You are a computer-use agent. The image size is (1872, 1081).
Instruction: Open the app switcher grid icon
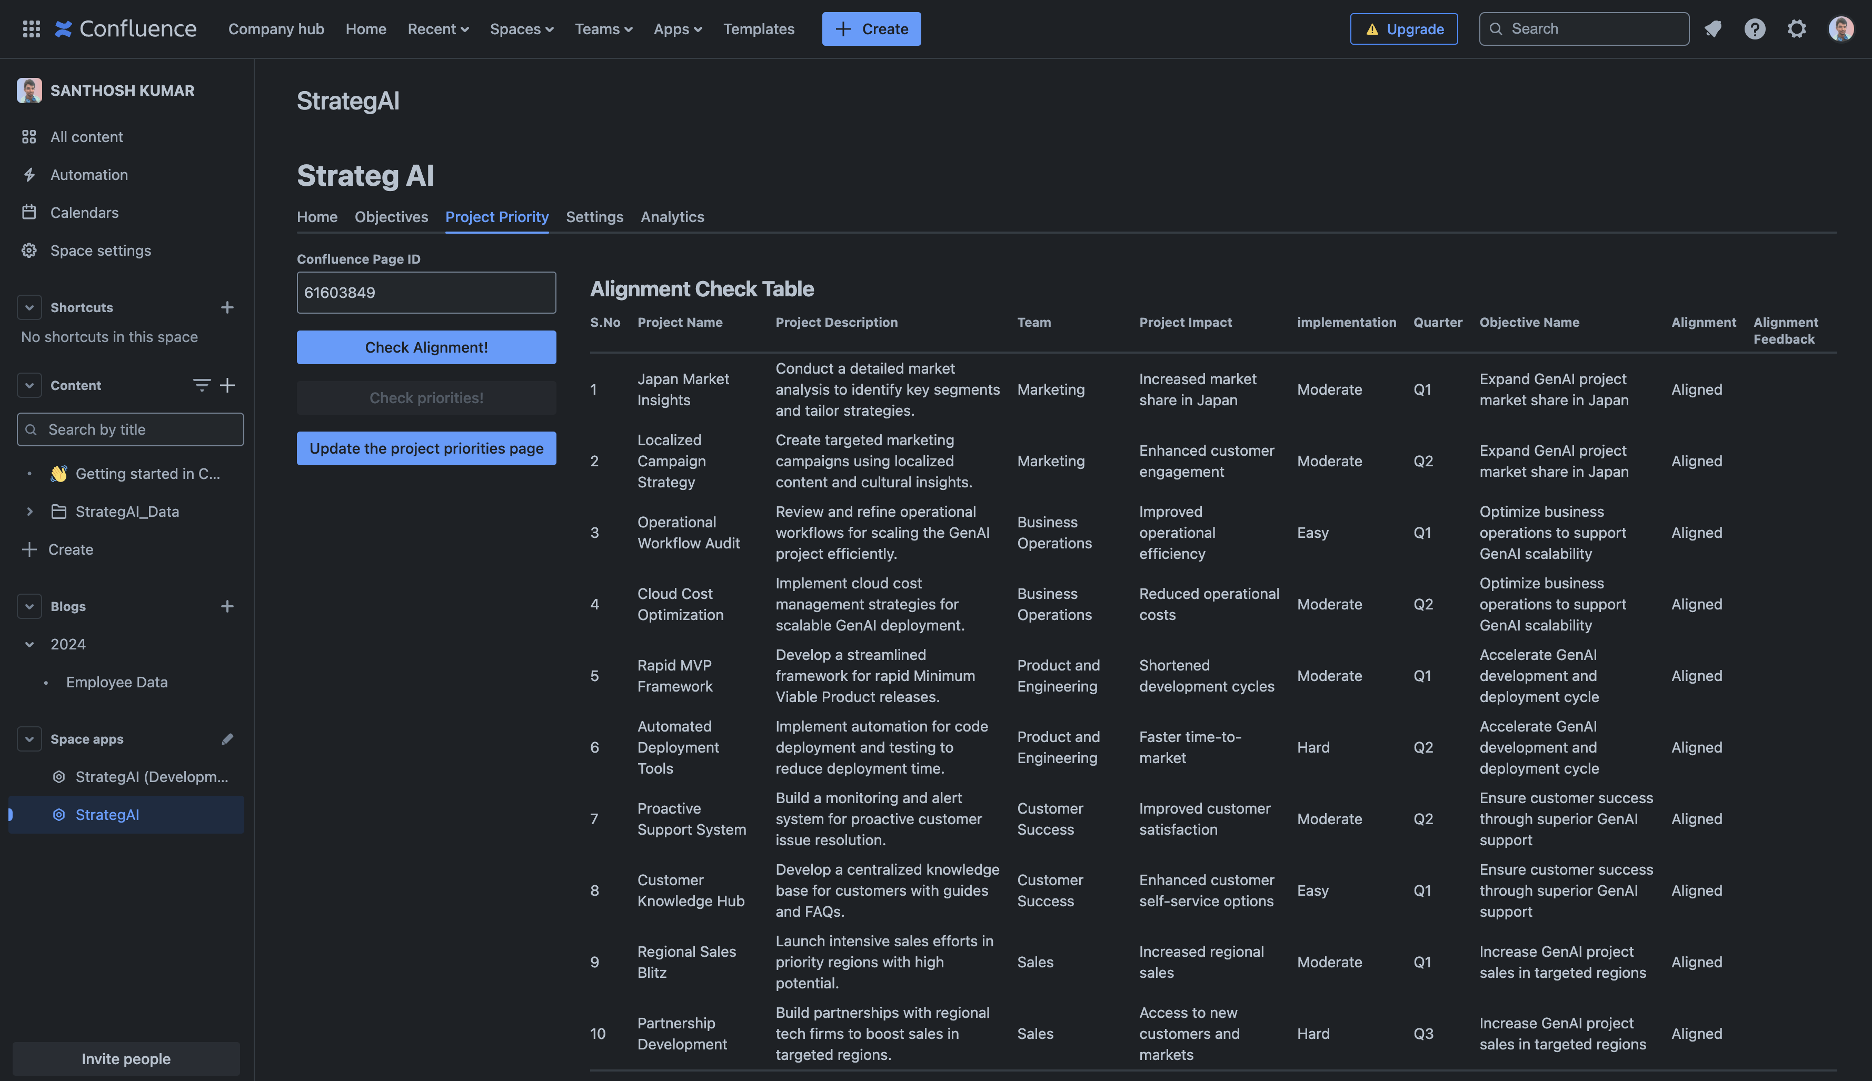[x=31, y=29]
